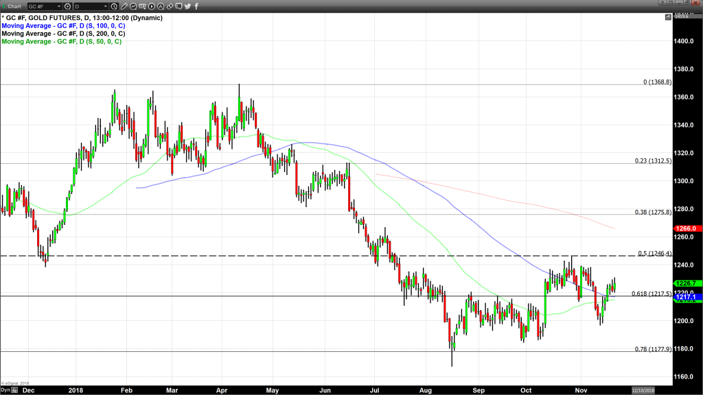Click the Dec label on time axis

(28, 390)
